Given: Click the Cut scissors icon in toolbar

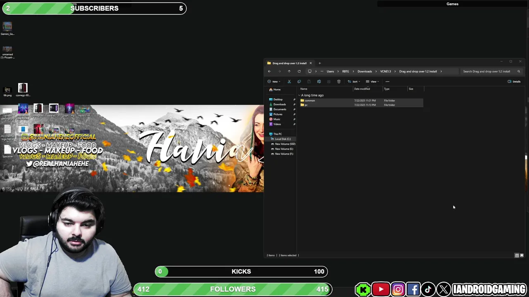Looking at the screenshot, I should tap(289, 82).
